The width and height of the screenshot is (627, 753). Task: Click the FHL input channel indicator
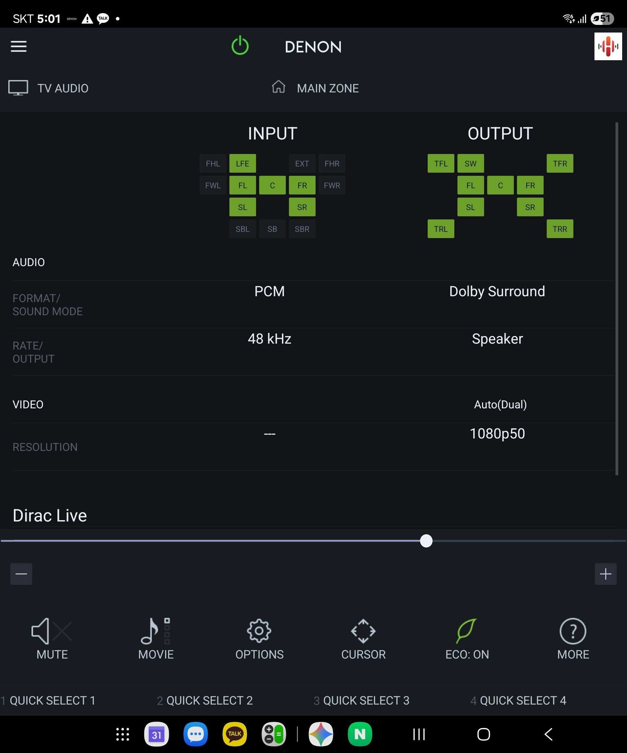(213, 164)
